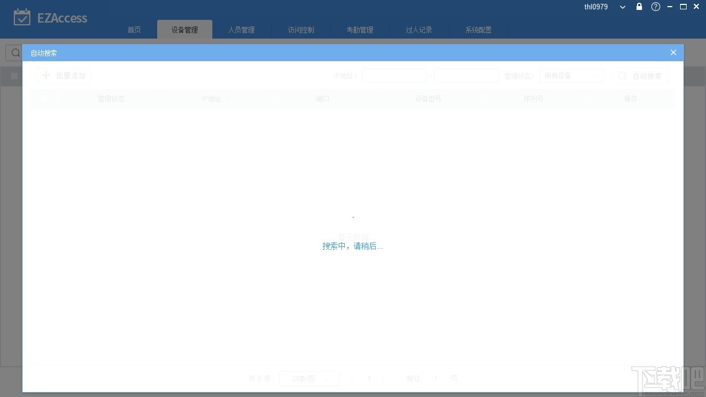
Task: Click the starting IP address input field
Action: (394, 75)
